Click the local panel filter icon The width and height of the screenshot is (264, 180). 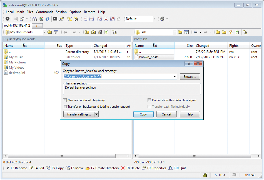point(56,32)
